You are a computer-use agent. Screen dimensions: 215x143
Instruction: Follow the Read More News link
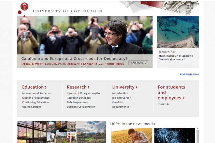pyautogui.click(x=189, y=75)
